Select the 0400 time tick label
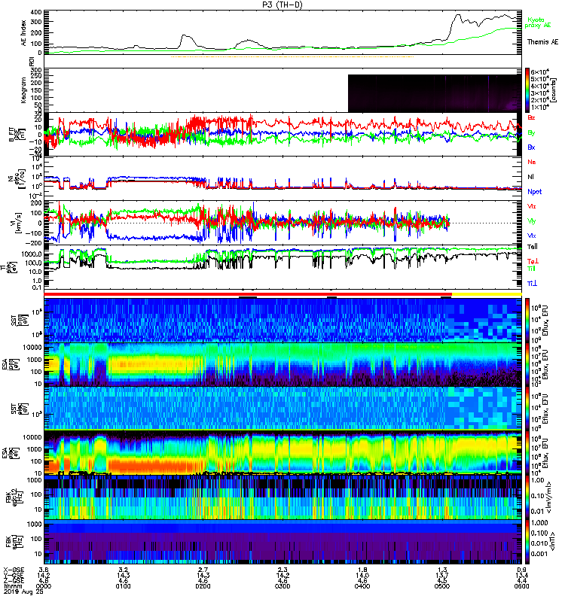Viewport: 565px width, 602px height. (362, 586)
